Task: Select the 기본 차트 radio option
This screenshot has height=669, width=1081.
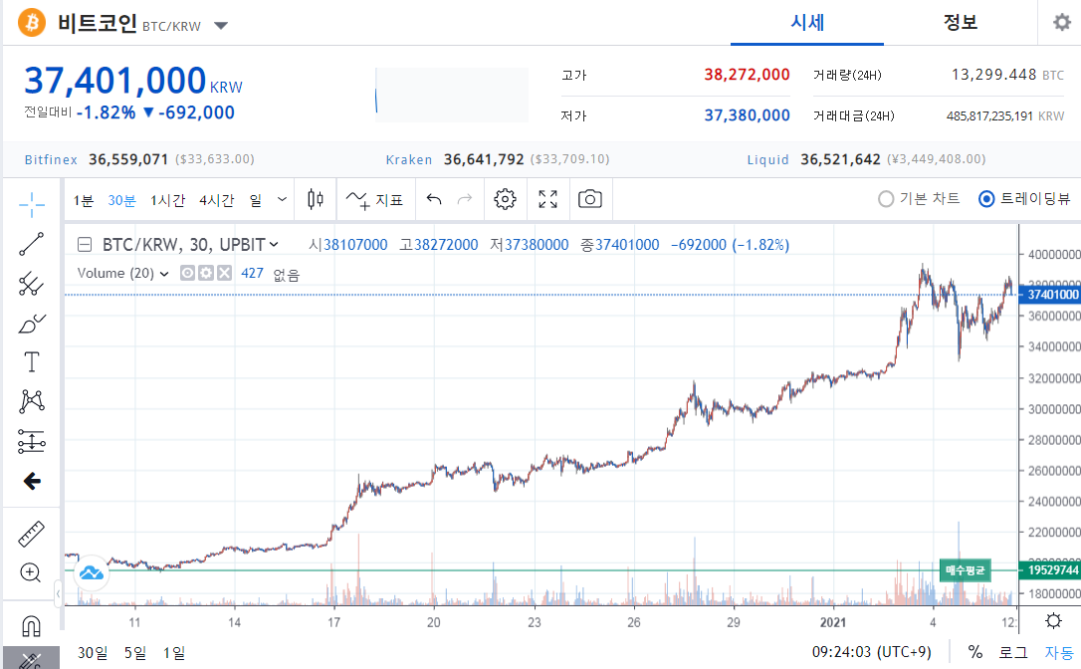Action: point(919,199)
